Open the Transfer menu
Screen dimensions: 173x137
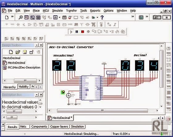point(71,10)
